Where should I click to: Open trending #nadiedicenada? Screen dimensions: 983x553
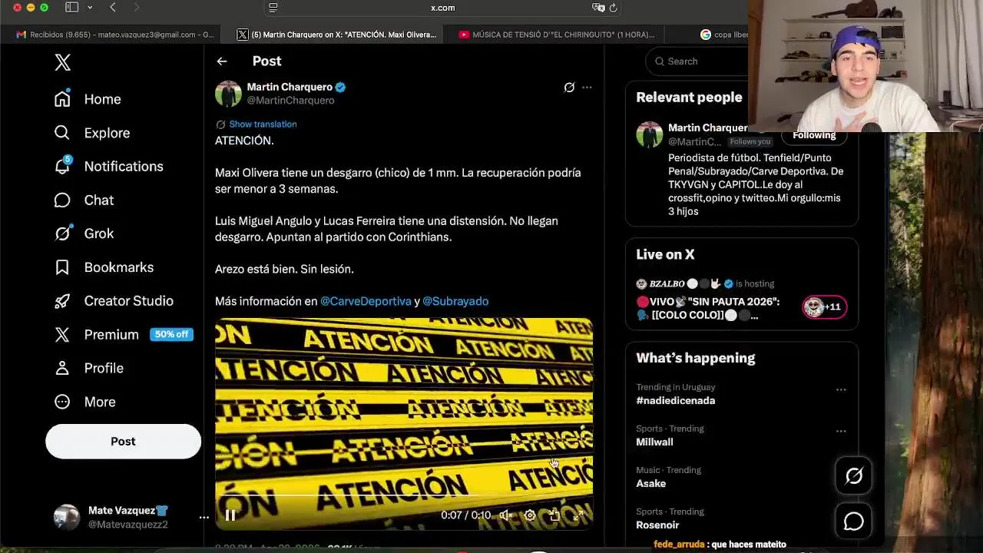click(x=676, y=401)
